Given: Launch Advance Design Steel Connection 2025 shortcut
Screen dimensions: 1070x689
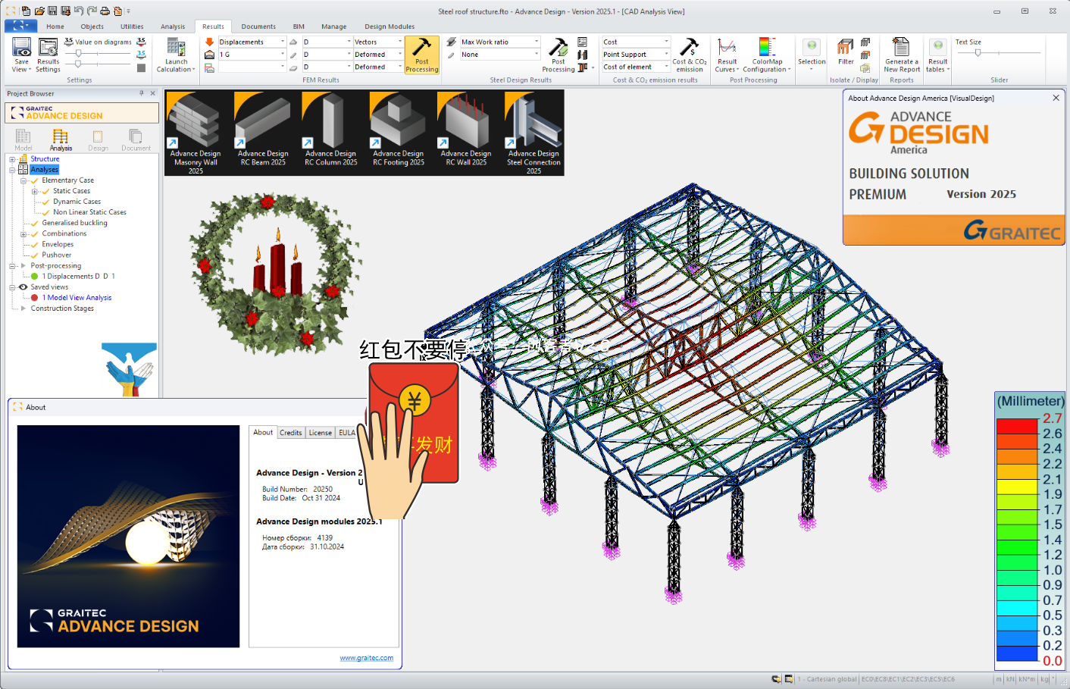Looking at the screenshot, I should point(533,133).
